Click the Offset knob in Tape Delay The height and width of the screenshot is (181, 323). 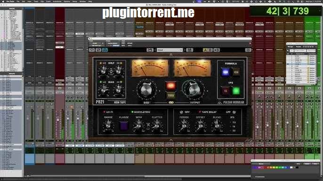tap(200, 125)
